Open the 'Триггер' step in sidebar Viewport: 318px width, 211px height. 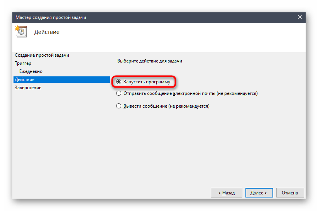[x=23, y=63]
